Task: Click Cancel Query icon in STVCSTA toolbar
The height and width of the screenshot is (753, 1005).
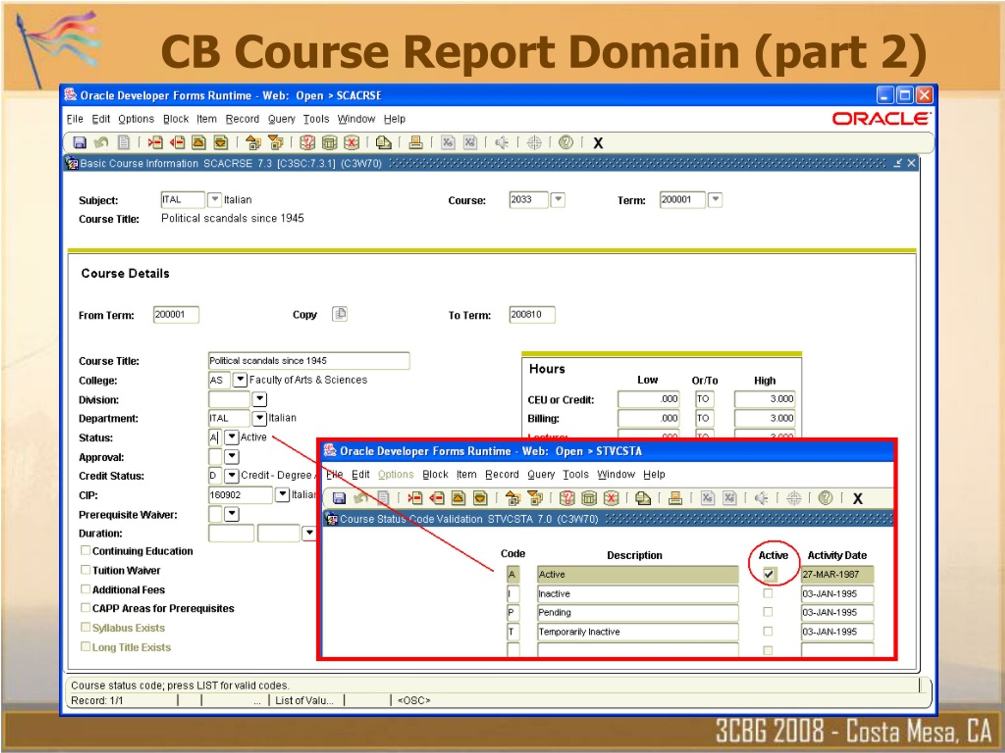Action: click(x=611, y=498)
